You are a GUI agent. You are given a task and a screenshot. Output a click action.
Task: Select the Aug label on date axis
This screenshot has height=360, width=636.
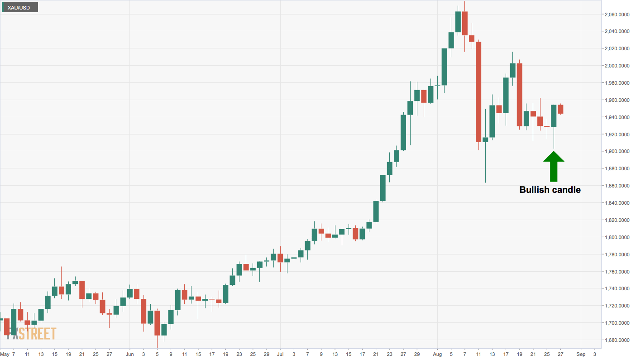[x=438, y=354]
